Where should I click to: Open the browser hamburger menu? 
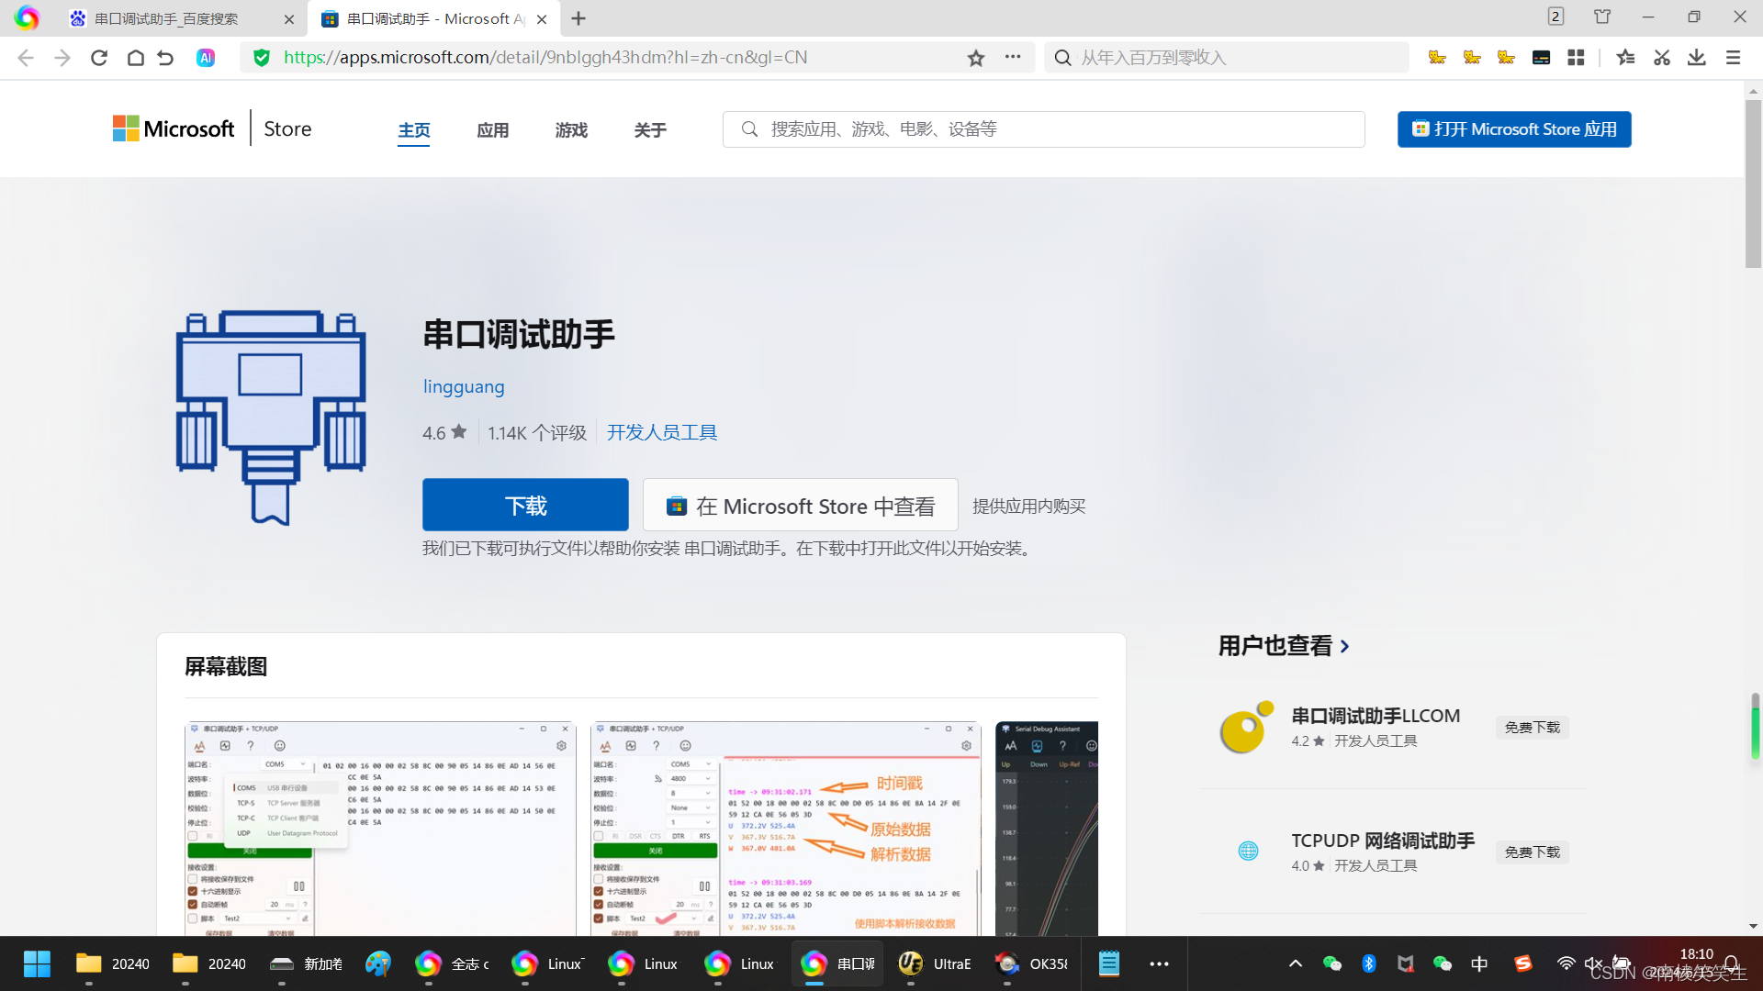[1734, 58]
